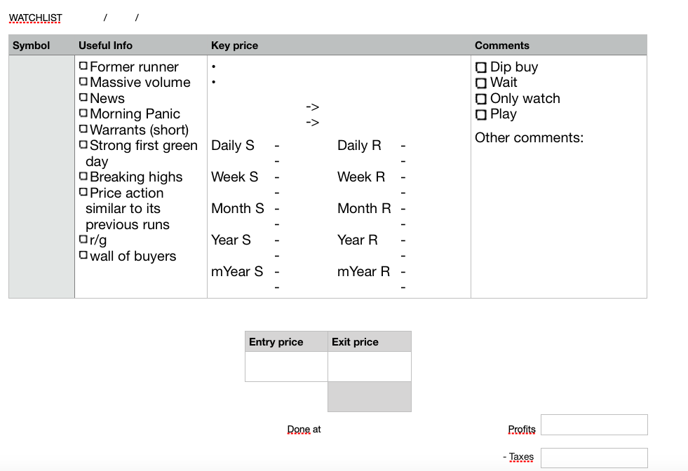Toggle the r/g checkbox

pos(84,240)
